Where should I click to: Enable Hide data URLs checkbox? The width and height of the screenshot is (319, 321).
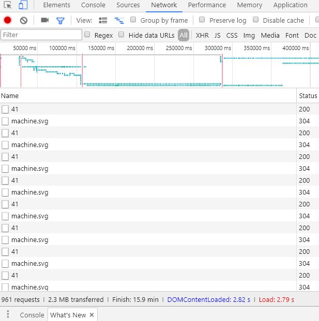(x=121, y=35)
